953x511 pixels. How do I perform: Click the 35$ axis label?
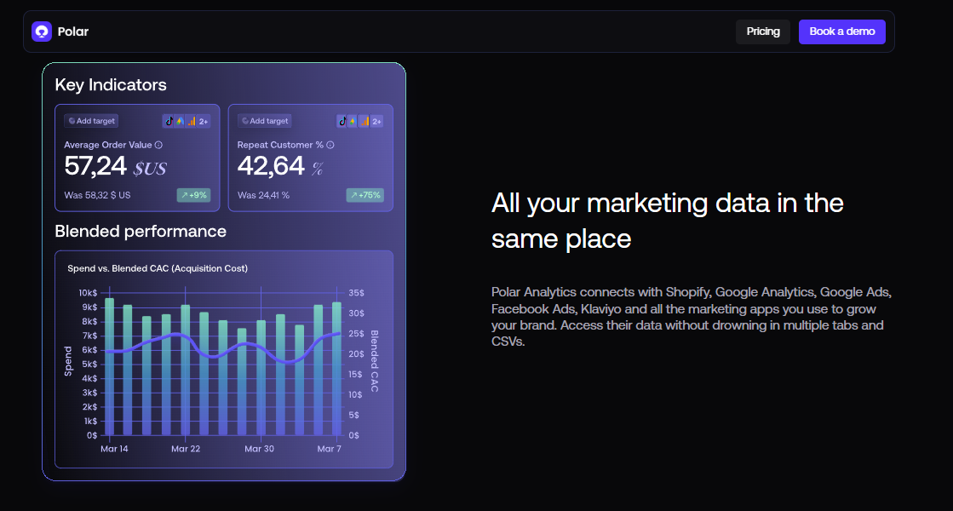(x=356, y=293)
